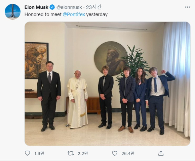The image size is (195, 161).
Task: Open the three-dot more options menu
Action: (x=187, y=7)
